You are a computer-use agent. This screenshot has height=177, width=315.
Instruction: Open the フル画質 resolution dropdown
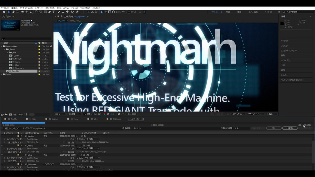tap(74, 114)
